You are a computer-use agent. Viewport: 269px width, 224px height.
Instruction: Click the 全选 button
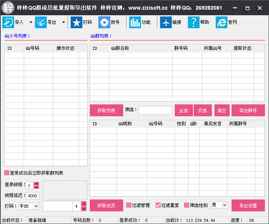point(184,110)
